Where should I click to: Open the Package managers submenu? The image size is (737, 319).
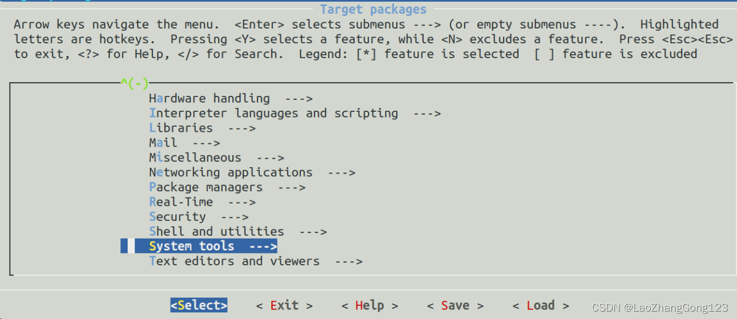[x=227, y=187]
